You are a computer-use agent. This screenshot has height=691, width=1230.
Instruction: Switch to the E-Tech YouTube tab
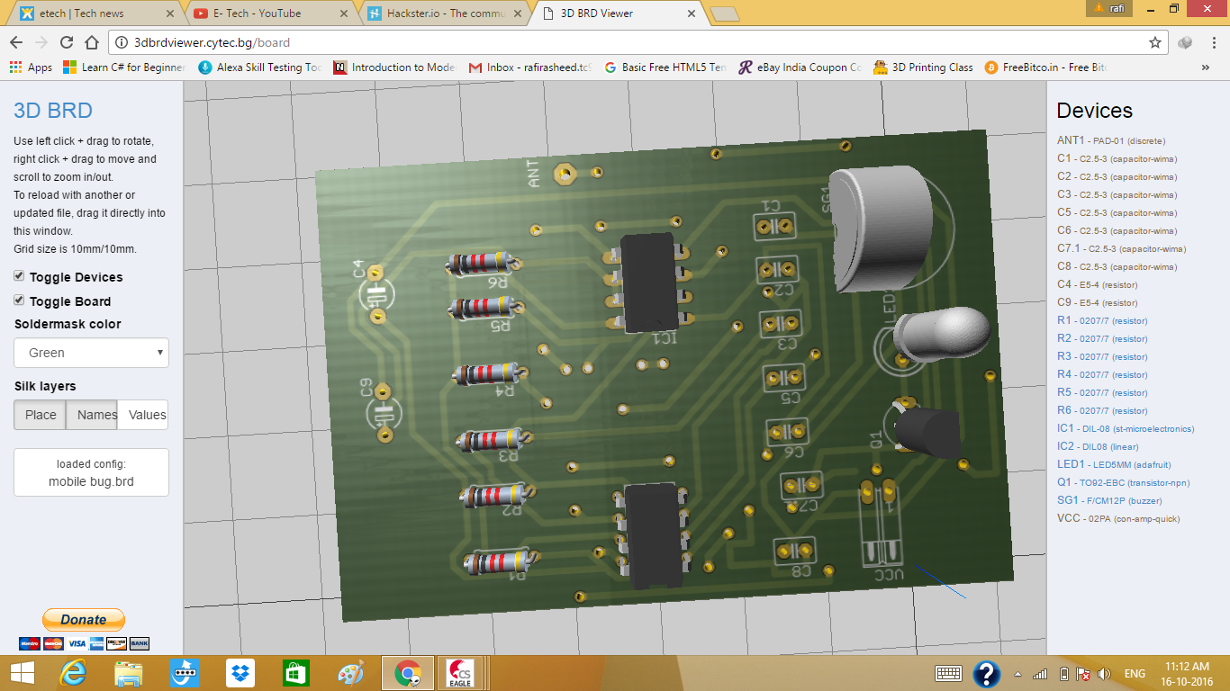255,13
